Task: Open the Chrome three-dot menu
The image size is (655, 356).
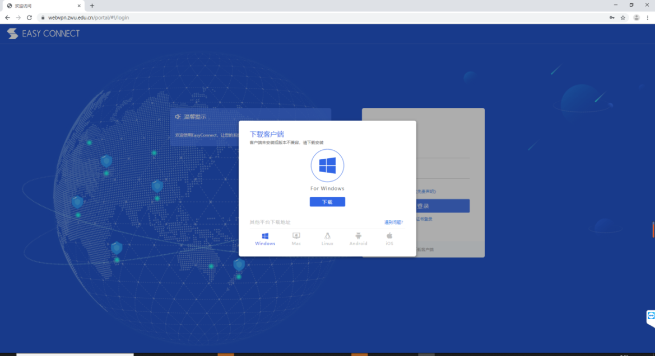Action: [648, 17]
